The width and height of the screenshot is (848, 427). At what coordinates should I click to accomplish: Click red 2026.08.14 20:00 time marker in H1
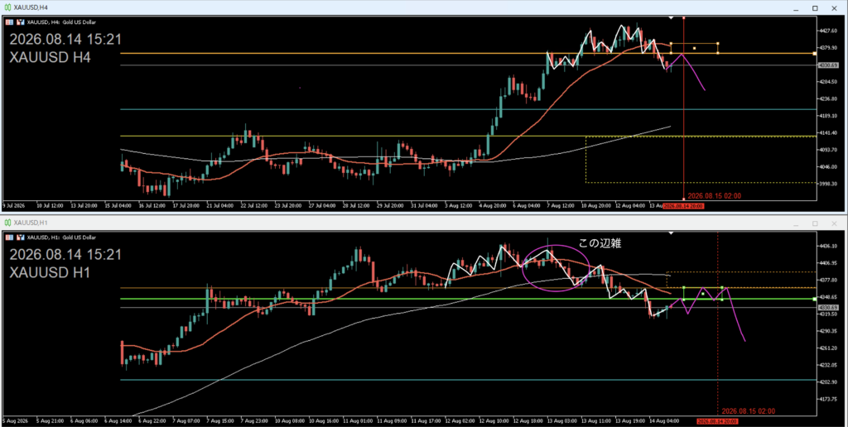click(717, 421)
